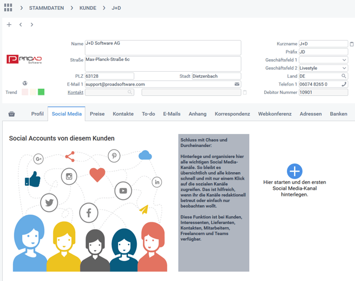
Task: Open the app grid menu icon
Action: [x=8, y=8]
